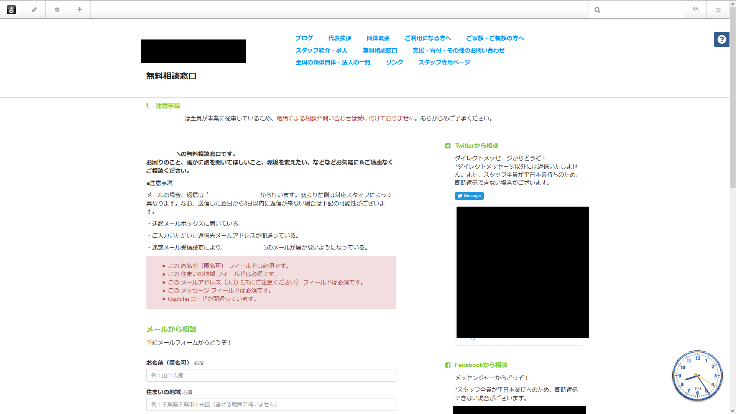Click the 無料相談窓口 page heading
Screen dimensions: 736x414
pyautogui.click(x=171, y=76)
